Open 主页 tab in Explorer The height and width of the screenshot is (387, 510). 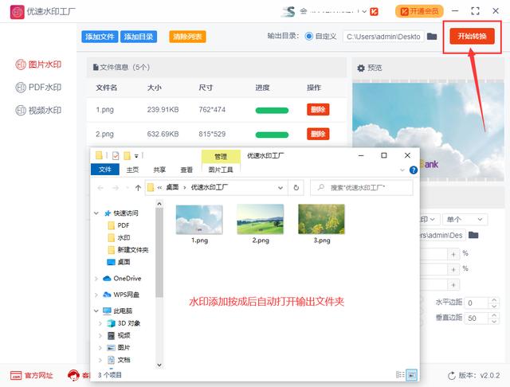pos(132,170)
